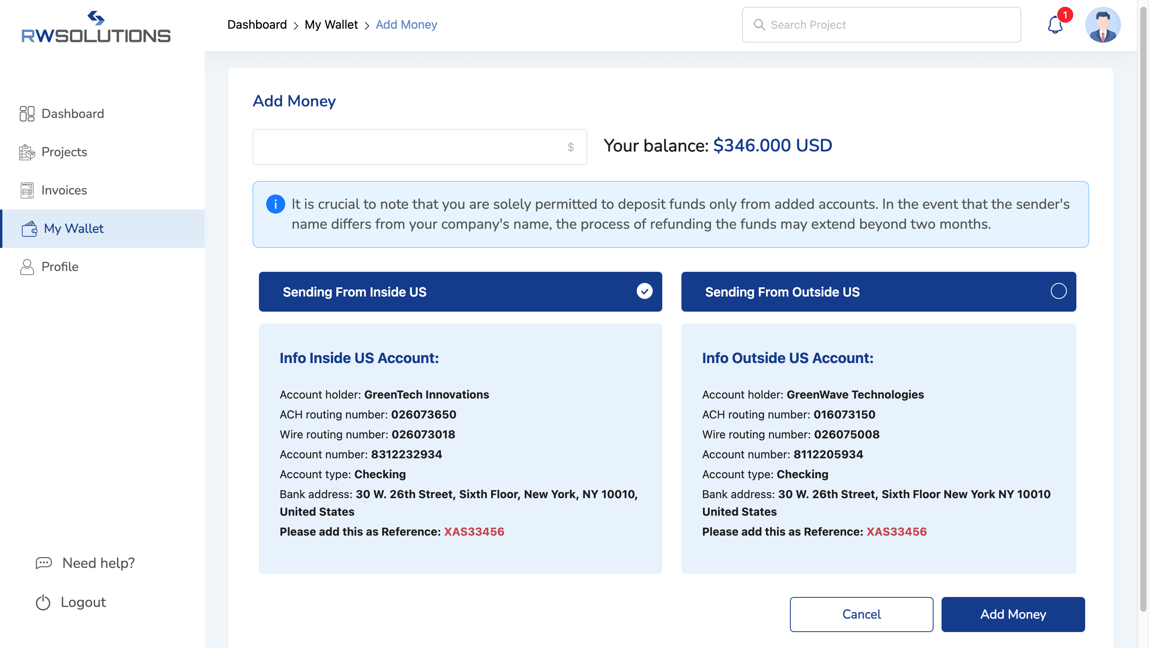Click the Search Project field
Viewport: 1149px width, 648px height.
coord(881,25)
